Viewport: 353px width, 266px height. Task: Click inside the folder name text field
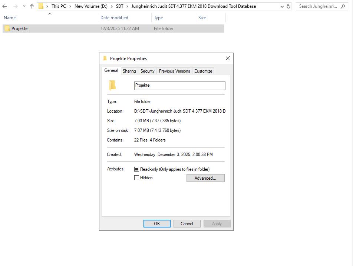[x=179, y=86]
